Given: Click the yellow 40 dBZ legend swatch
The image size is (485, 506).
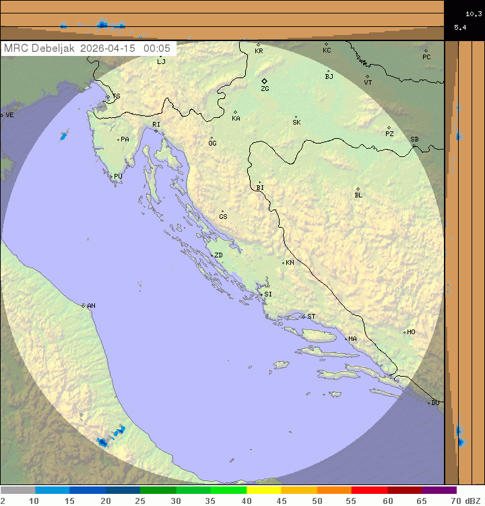Looking at the screenshot, I should click(x=263, y=491).
